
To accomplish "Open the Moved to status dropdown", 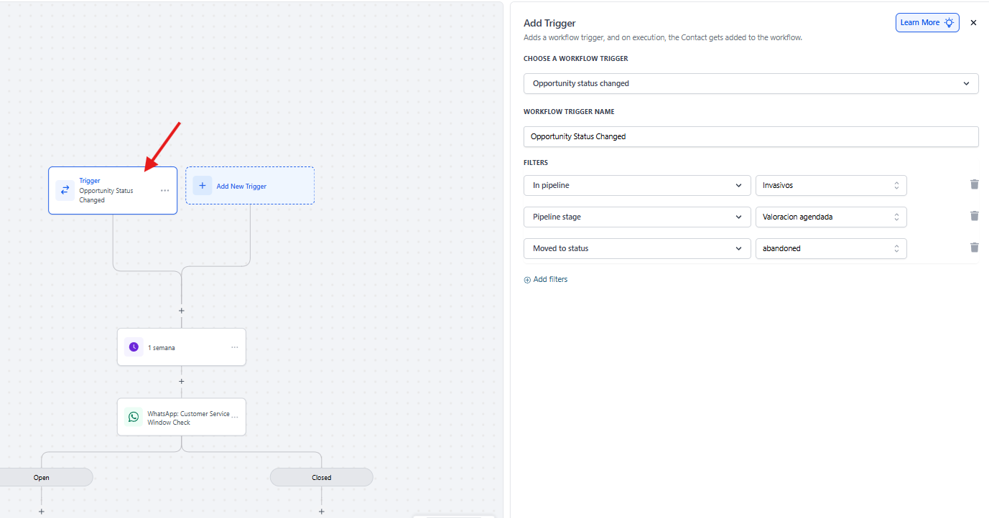I will click(636, 248).
